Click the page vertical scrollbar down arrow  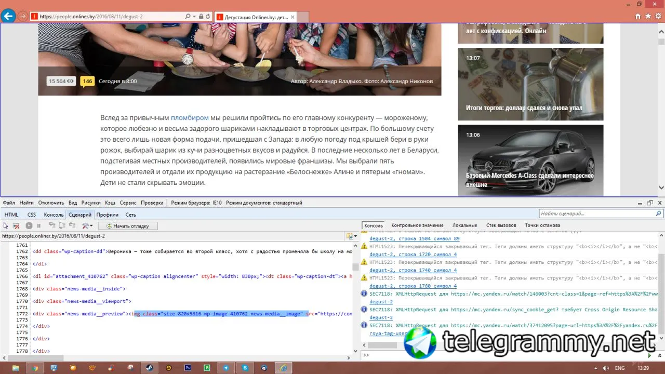[661, 188]
